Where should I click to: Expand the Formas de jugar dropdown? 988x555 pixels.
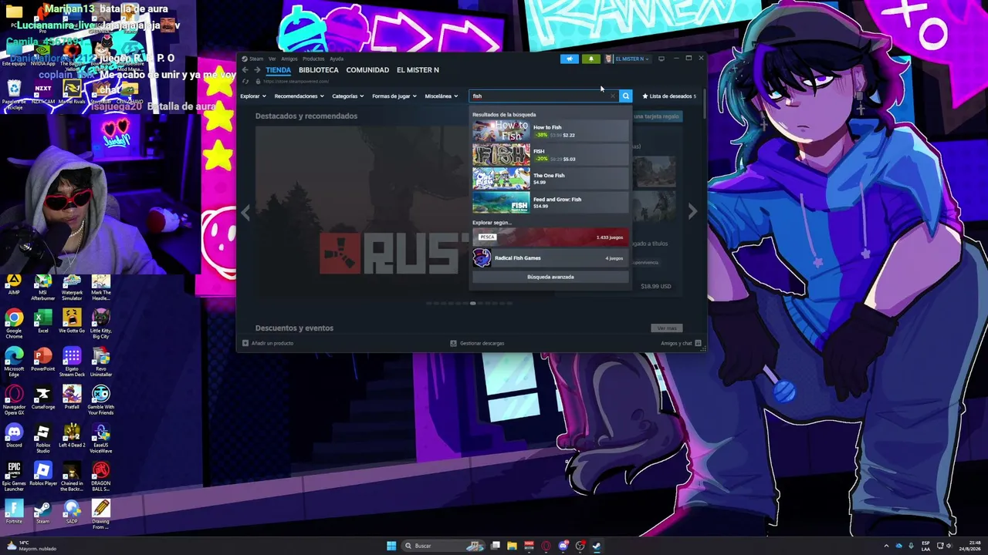[394, 96]
